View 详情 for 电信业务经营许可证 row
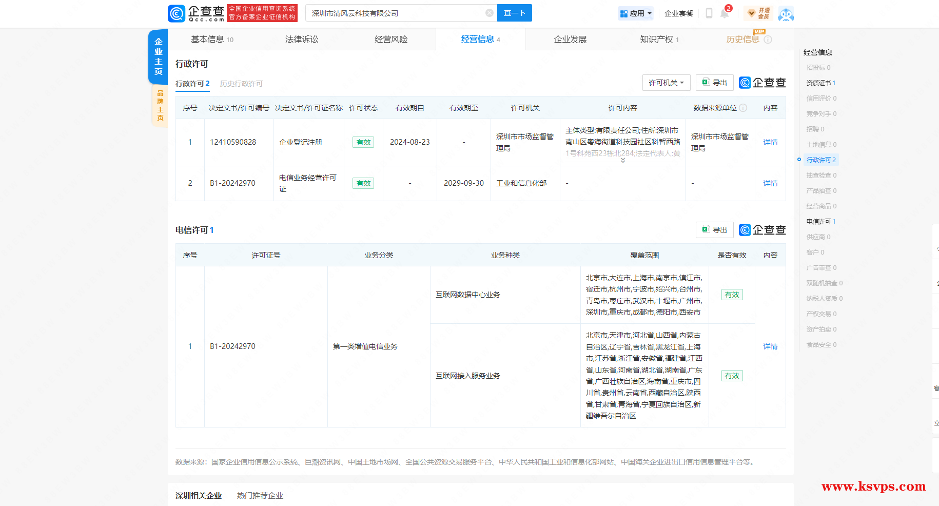Image resolution: width=939 pixels, height=506 pixels. [770, 183]
